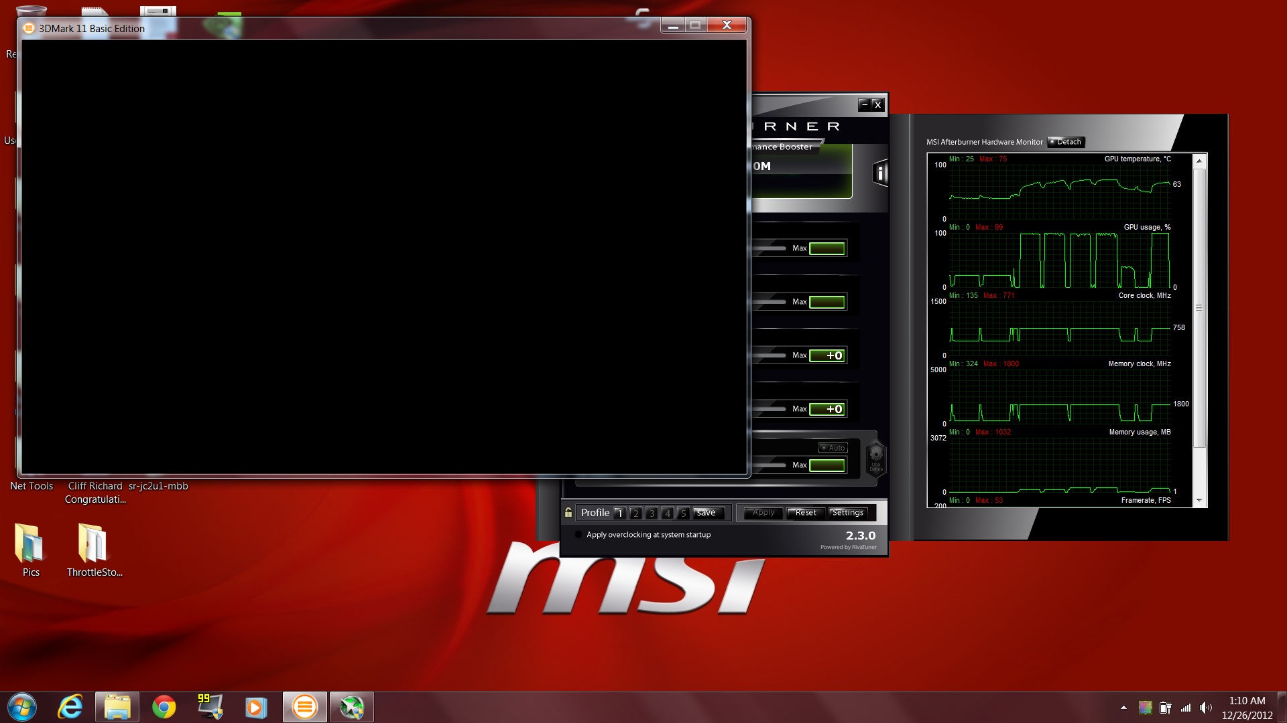Enable Apply overclocking at system startup

pyautogui.click(x=579, y=535)
